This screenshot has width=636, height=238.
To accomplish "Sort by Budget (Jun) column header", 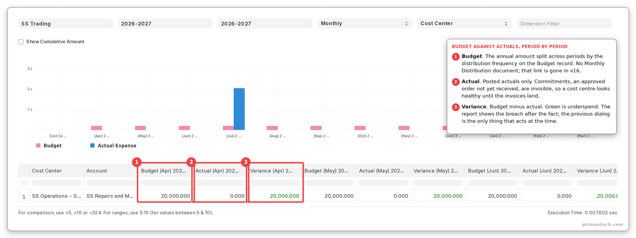I will coord(493,171).
